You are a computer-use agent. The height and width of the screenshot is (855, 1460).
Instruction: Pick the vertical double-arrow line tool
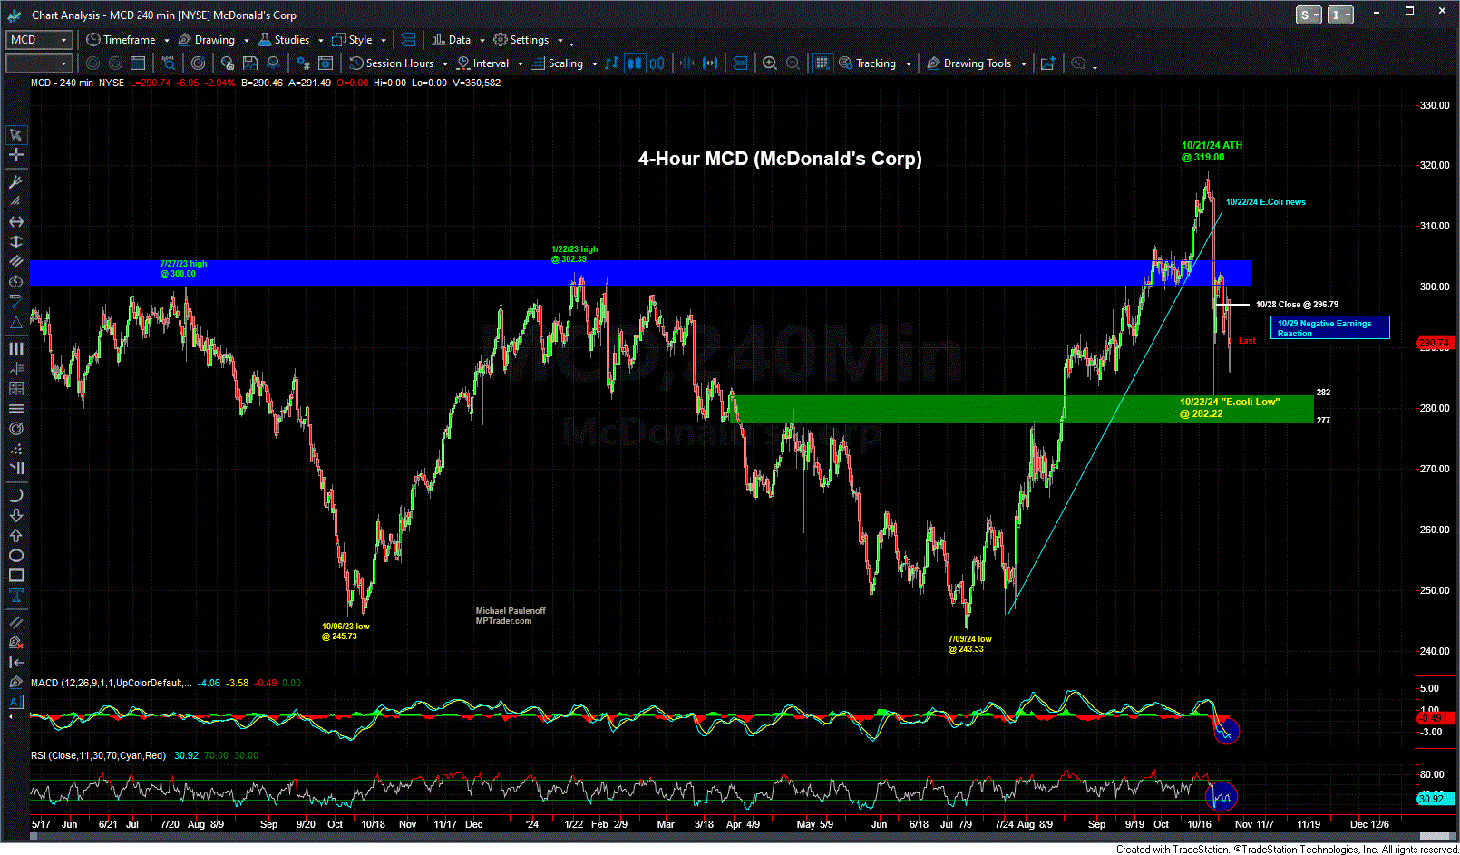[15, 241]
